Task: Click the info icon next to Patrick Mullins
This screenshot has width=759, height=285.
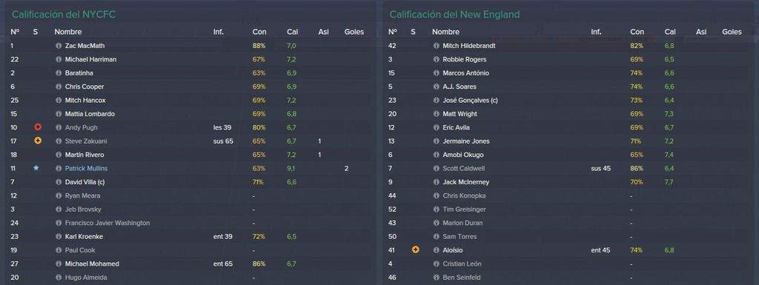Action: (59, 169)
